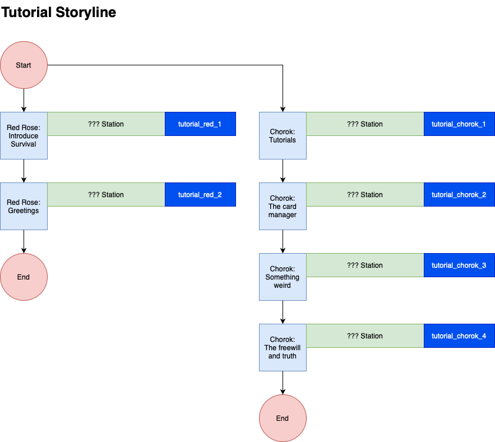This screenshot has width=495, height=442.
Task: Click the tutorial_chorok_3 blue label
Action: (x=459, y=265)
